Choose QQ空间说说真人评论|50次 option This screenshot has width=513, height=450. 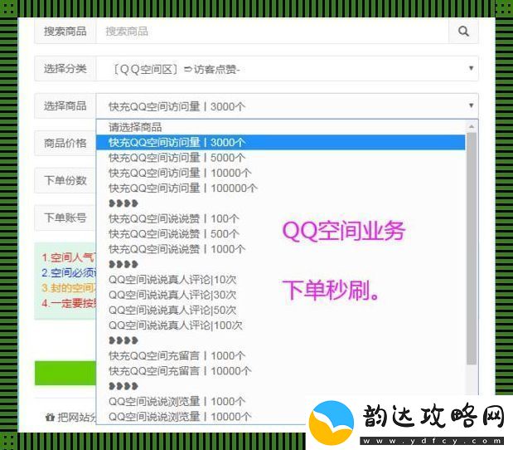point(281,310)
